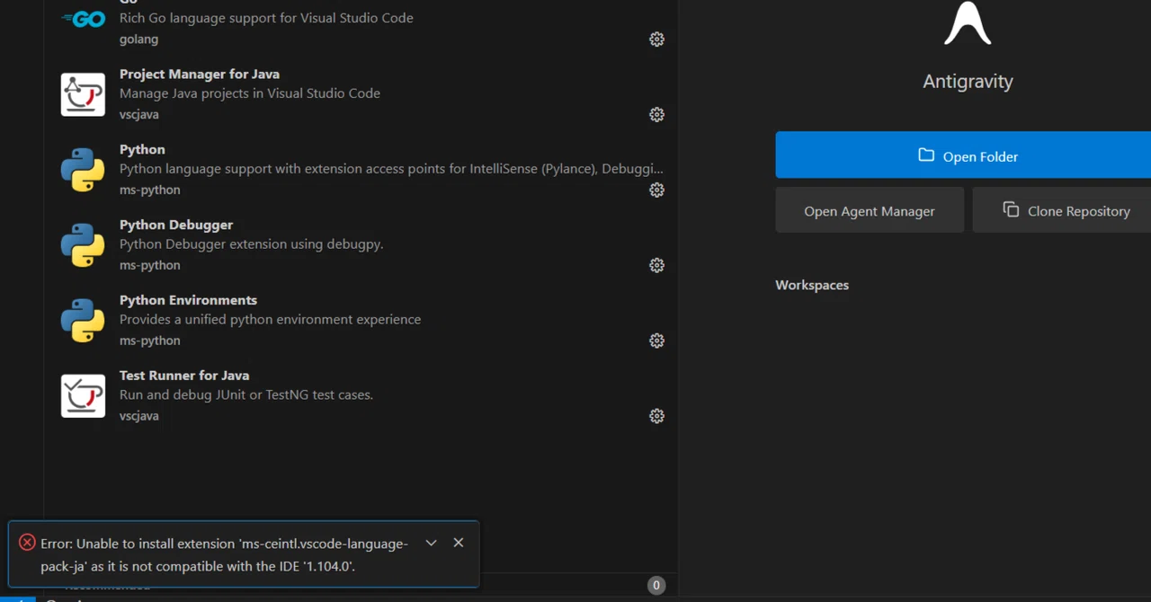Screen dimensions: 1151x602
Task: Click the Python extension snake logo
Action: (x=83, y=170)
